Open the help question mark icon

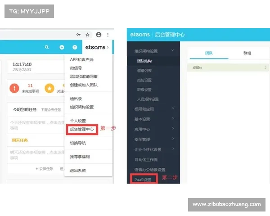coord(75,47)
